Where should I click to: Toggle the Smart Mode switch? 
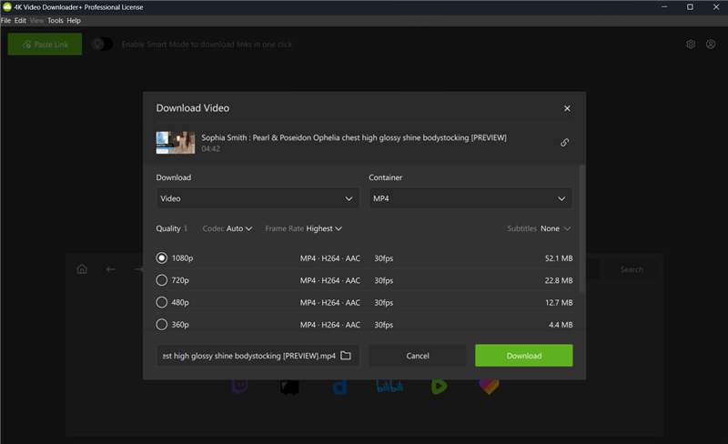pos(102,44)
